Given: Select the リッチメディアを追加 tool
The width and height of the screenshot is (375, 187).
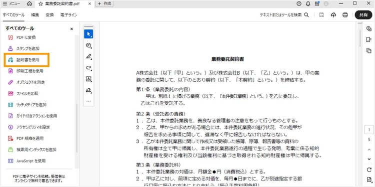Looking at the screenshot, I should click(x=27, y=105).
